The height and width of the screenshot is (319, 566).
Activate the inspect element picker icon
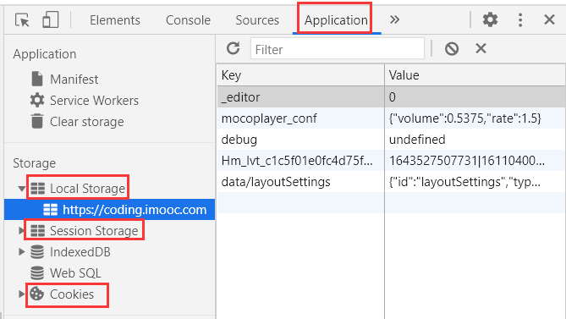(x=22, y=19)
